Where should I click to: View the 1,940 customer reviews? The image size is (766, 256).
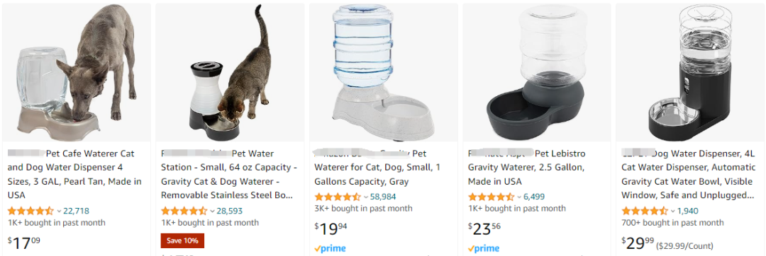[x=687, y=211]
